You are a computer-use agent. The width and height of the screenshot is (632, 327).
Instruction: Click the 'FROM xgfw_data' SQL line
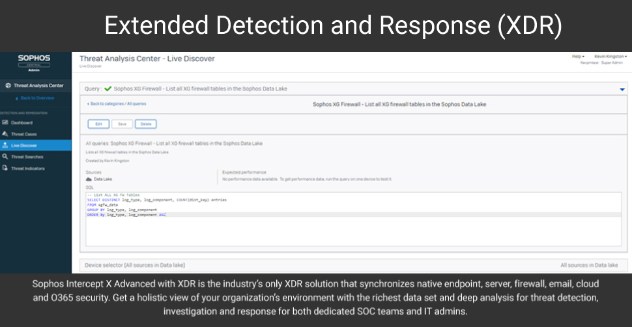click(102, 205)
